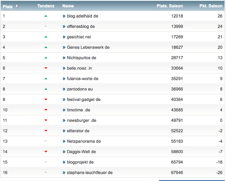Sort by Pkt. Saison column header
This screenshot has height=181, width=226.
click(211, 6)
